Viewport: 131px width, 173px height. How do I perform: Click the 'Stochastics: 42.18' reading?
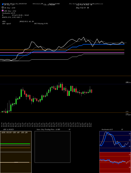tap(8, 13)
